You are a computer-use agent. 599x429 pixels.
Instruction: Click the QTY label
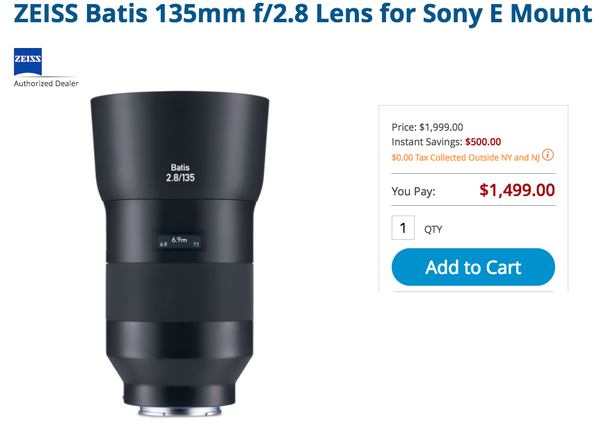[433, 229]
